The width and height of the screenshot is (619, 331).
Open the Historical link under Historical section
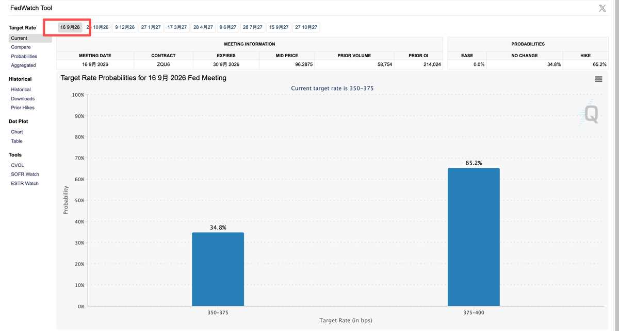(x=21, y=90)
